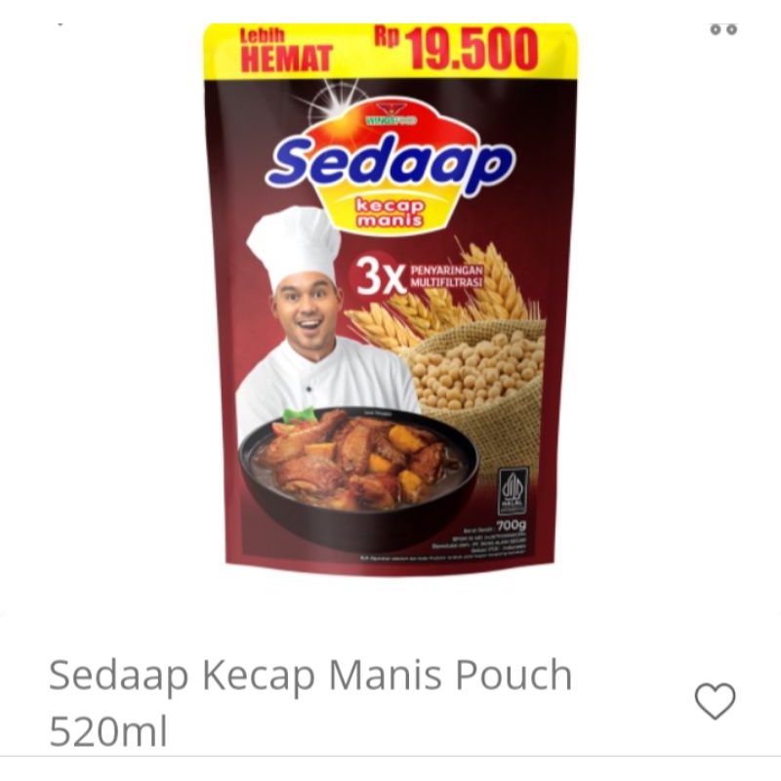781x781 pixels.
Task: Tap the heart wishlist icon
Action: click(x=715, y=700)
